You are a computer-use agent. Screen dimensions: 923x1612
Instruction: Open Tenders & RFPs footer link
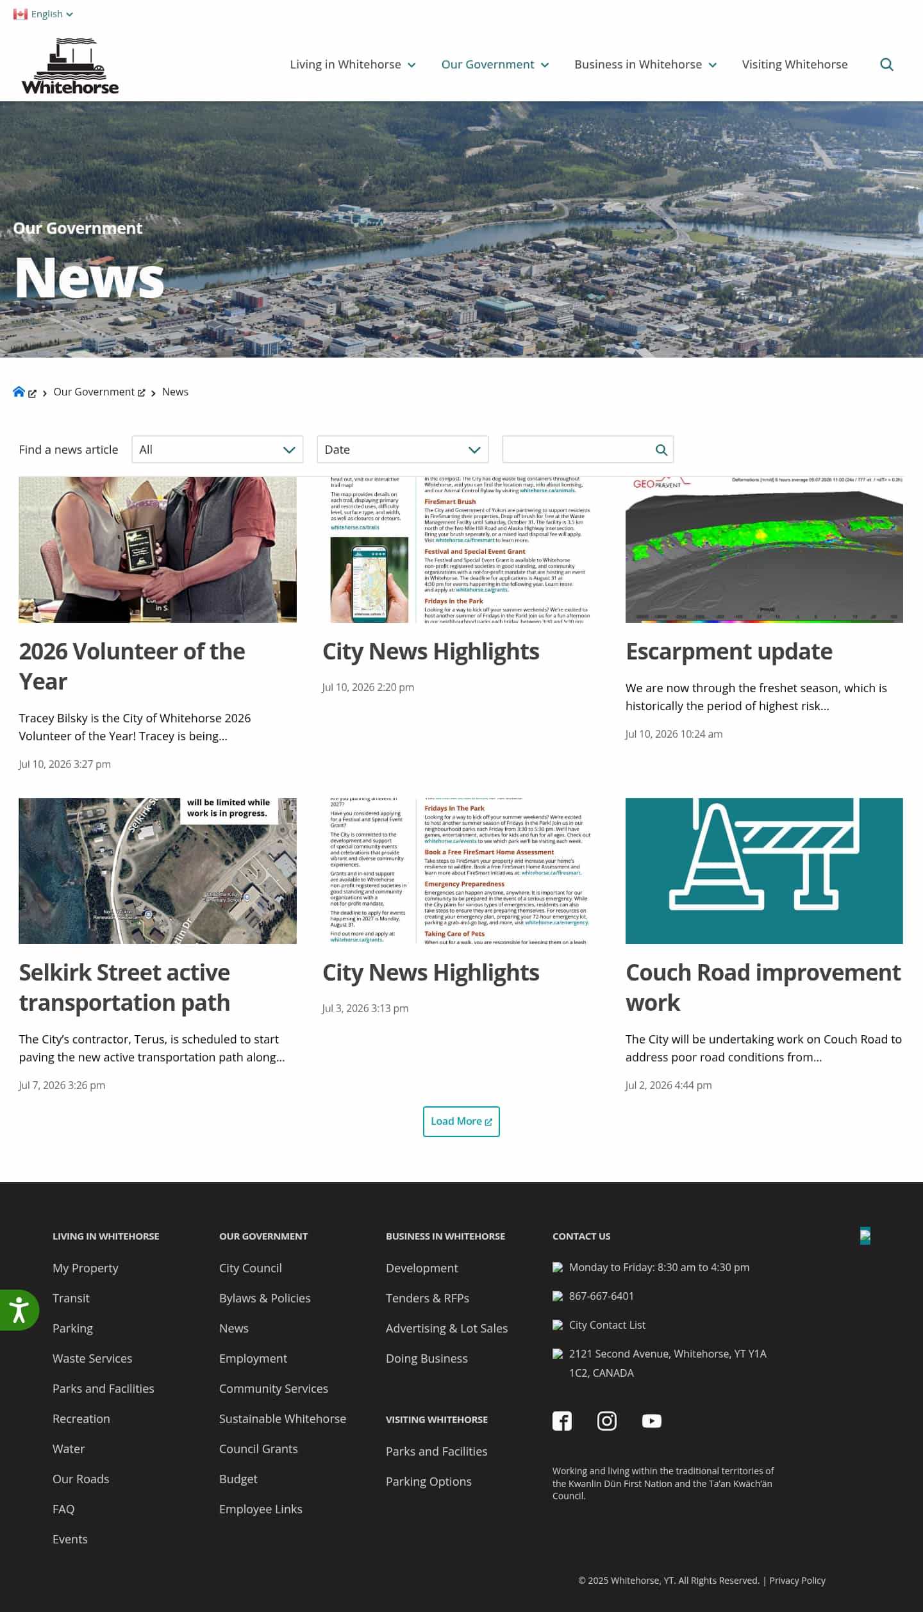tap(428, 1298)
